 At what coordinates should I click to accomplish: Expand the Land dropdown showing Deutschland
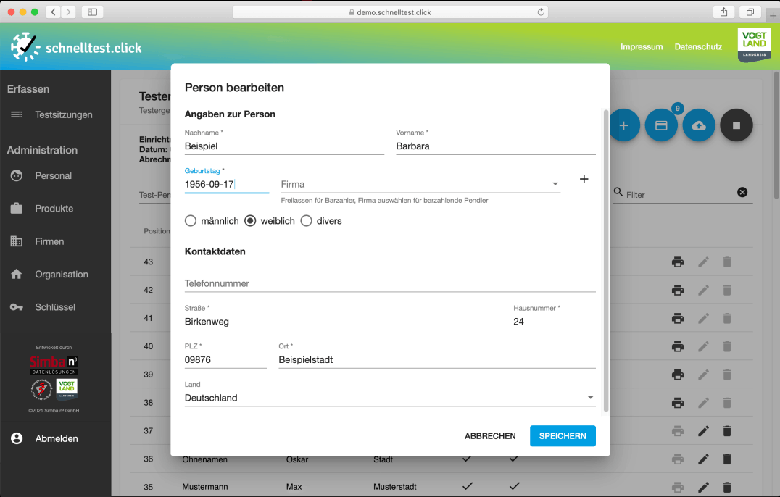point(390,398)
